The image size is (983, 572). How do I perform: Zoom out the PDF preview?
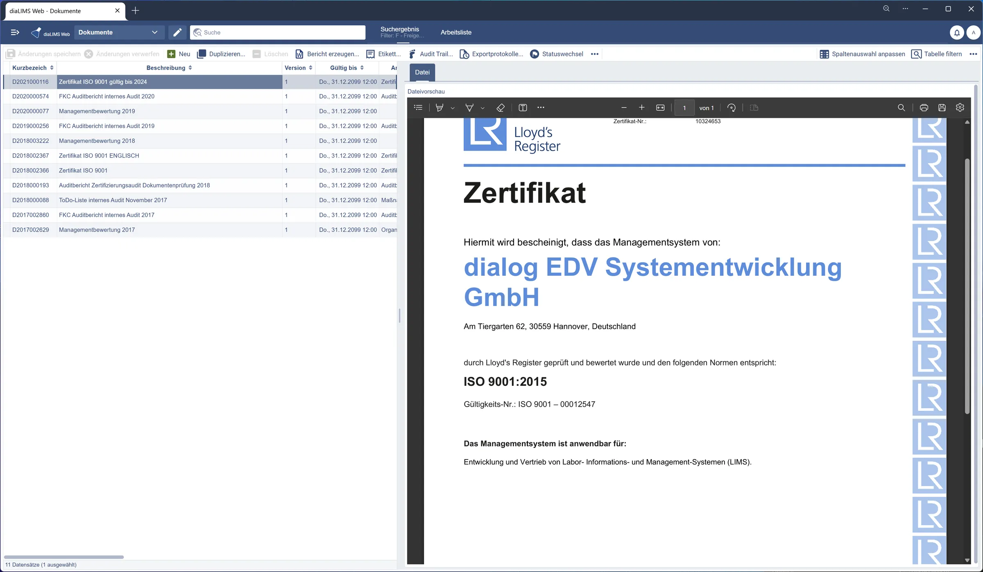coord(624,108)
